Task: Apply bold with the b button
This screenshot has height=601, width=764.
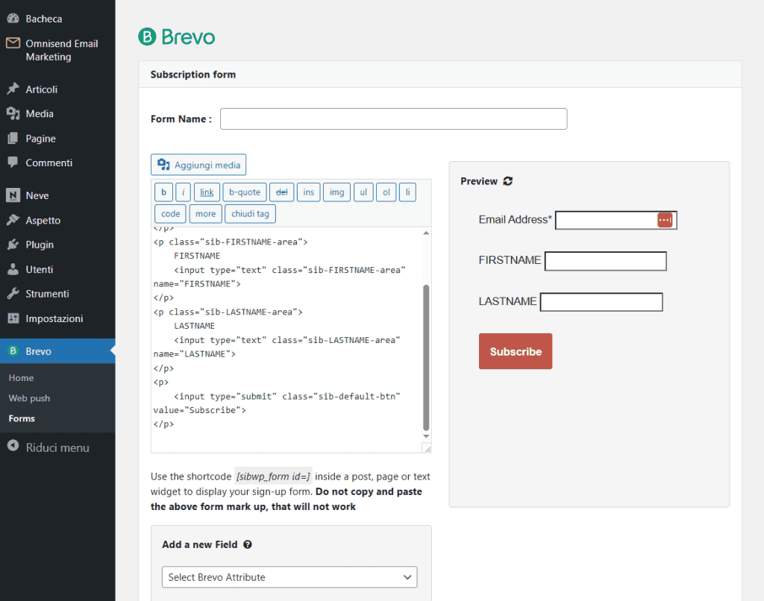Action: [x=163, y=192]
